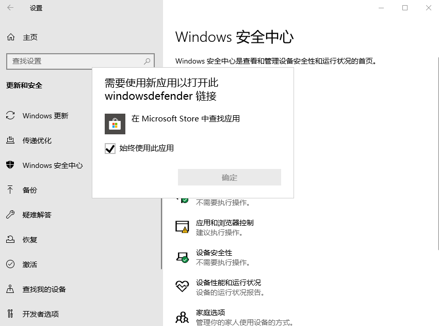Image resolution: width=439 pixels, height=326 pixels.
Task: Open 恢复 settings page
Action: click(30, 240)
